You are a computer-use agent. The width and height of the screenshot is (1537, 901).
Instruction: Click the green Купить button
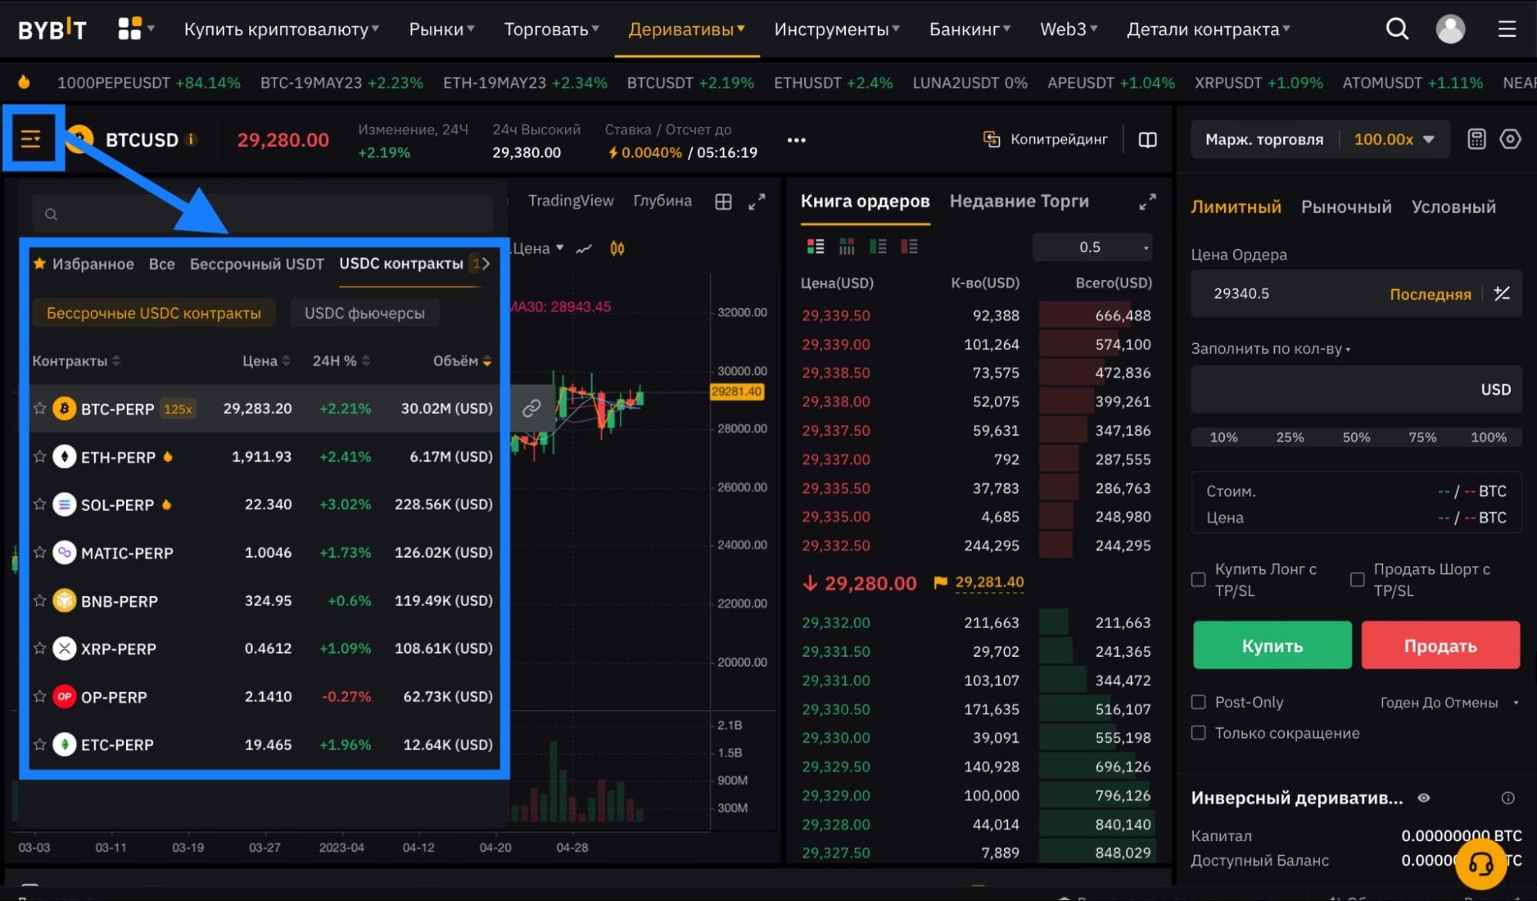[x=1272, y=645]
